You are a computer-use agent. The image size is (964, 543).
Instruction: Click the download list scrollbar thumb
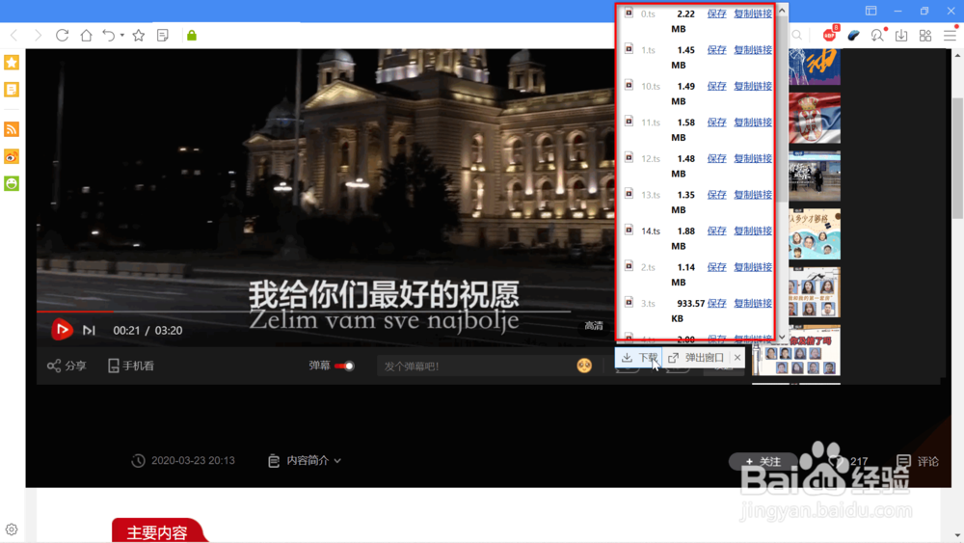(x=782, y=111)
